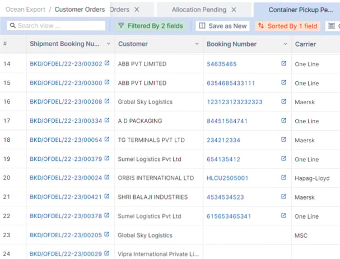Click external link icon beside booking 6354685433111
This screenshot has height=259, width=340.
click(x=283, y=82)
